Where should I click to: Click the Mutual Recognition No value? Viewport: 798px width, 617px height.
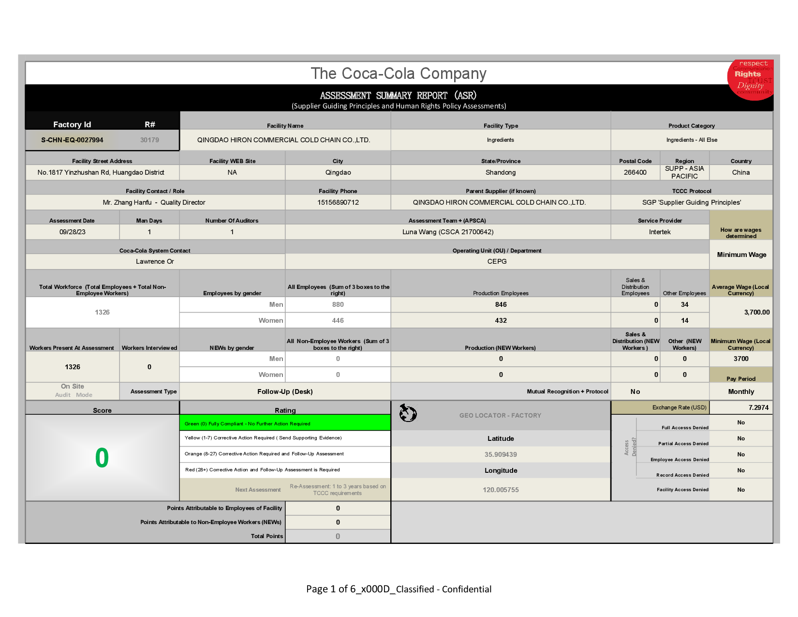pyautogui.click(x=635, y=391)
